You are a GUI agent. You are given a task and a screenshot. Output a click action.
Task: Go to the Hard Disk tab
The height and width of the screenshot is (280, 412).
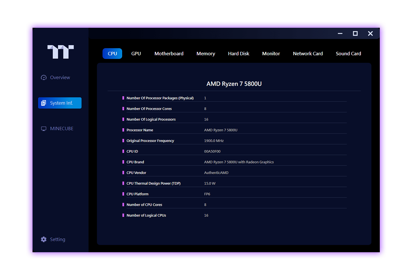pos(239,54)
